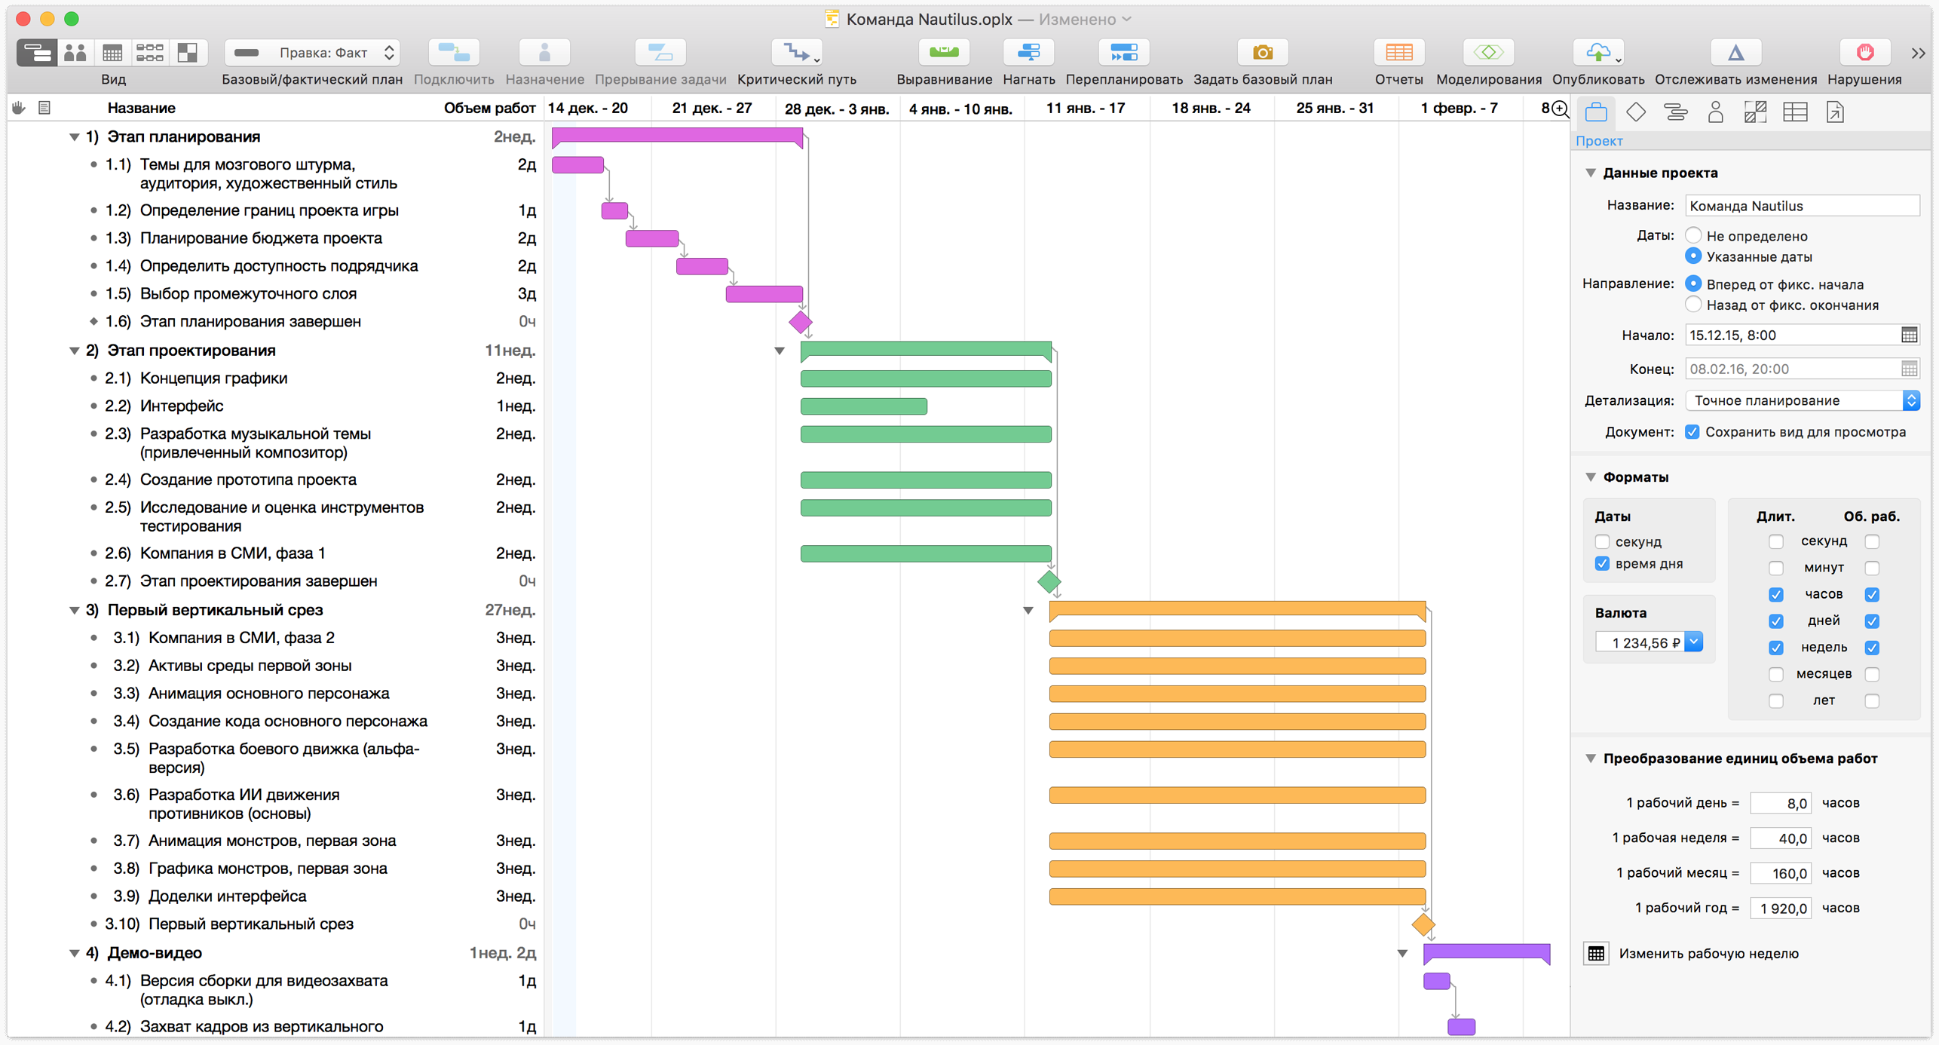Select Назад от фикс. окончания
The height and width of the screenshot is (1045, 1939).
(x=1693, y=305)
